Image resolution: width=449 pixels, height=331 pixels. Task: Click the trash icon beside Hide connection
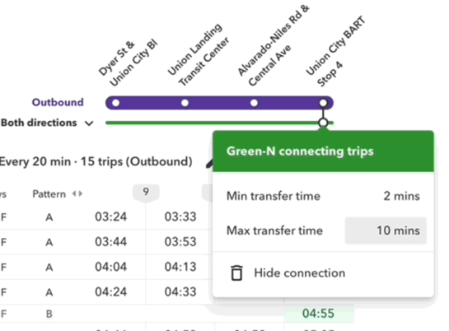(x=236, y=273)
